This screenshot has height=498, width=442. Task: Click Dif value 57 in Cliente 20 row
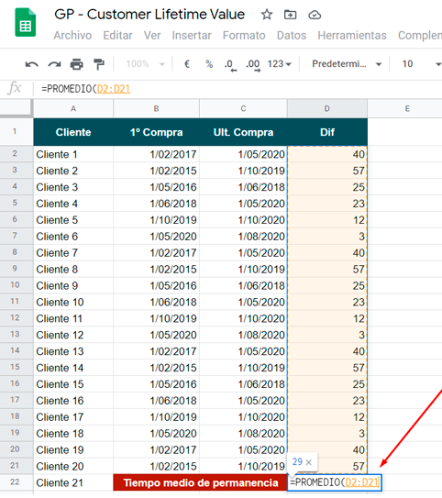coord(327,466)
